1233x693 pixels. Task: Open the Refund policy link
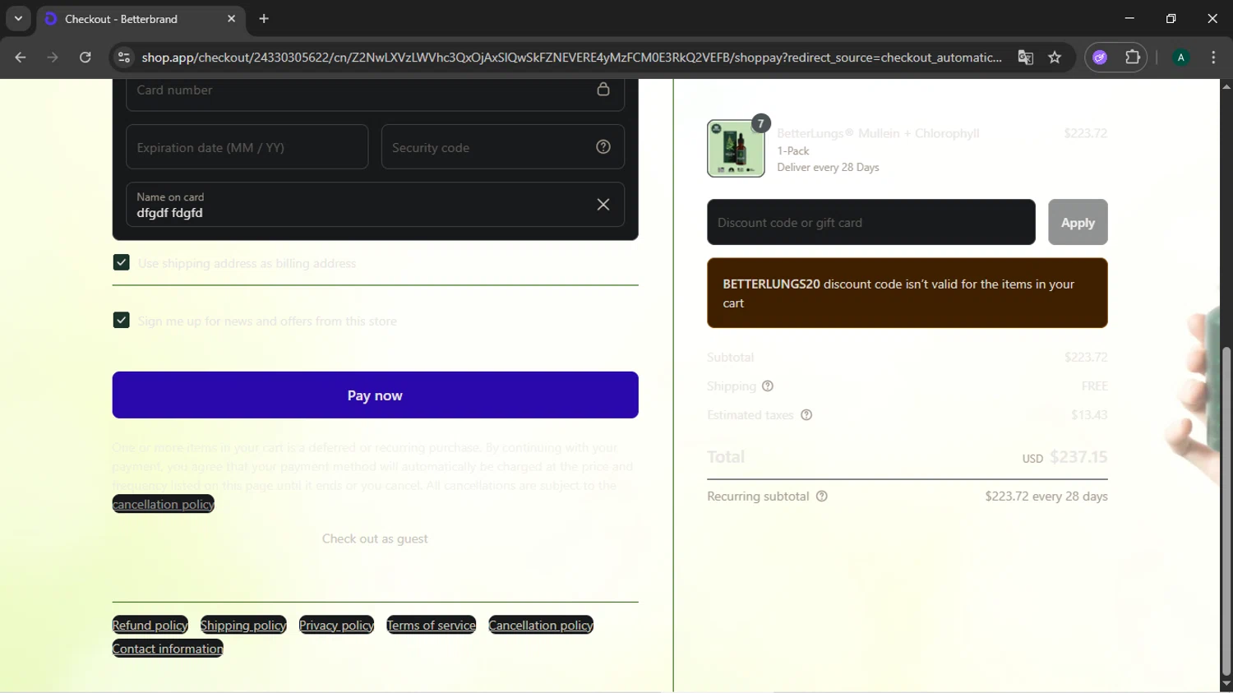pyautogui.click(x=150, y=626)
